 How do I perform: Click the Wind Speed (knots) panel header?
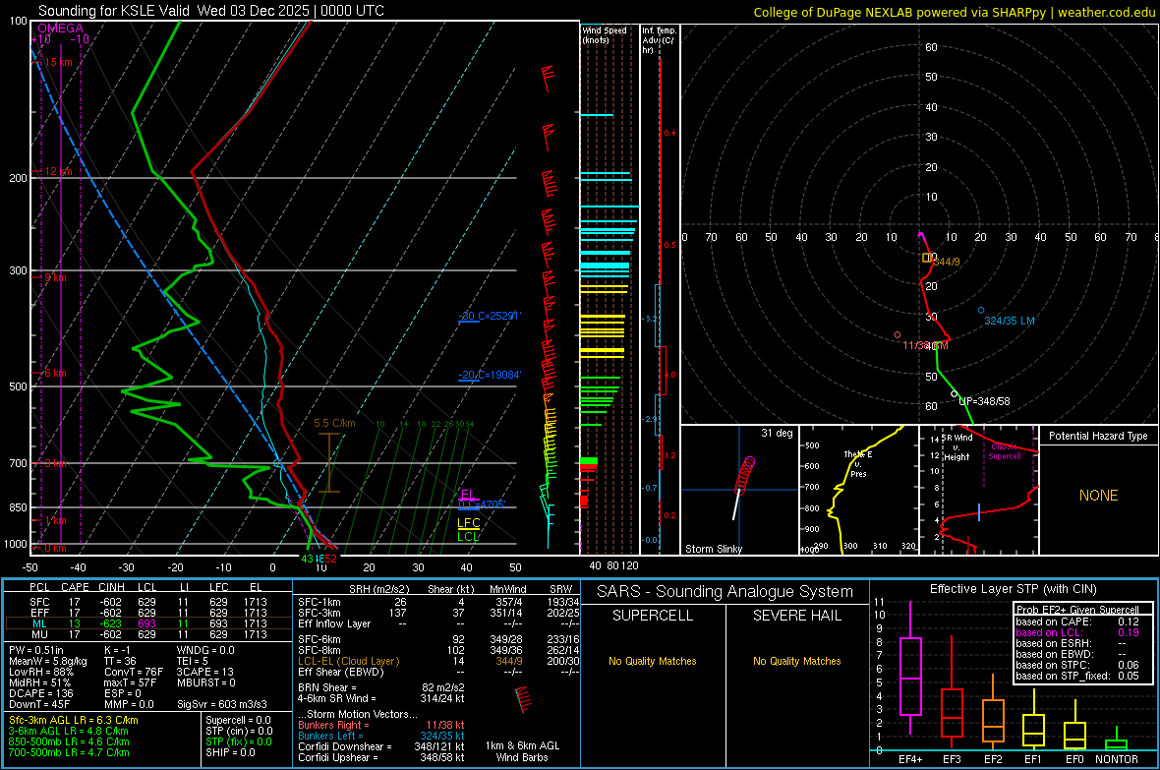(605, 34)
